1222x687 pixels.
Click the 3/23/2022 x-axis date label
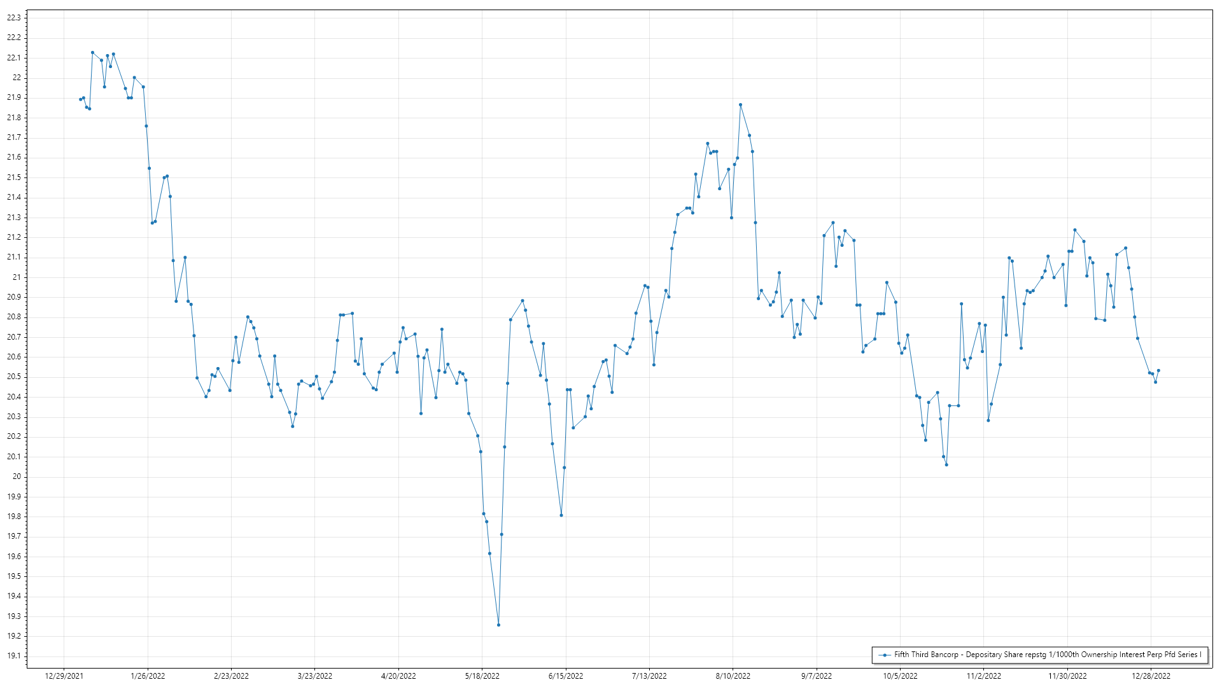click(x=315, y=676)
